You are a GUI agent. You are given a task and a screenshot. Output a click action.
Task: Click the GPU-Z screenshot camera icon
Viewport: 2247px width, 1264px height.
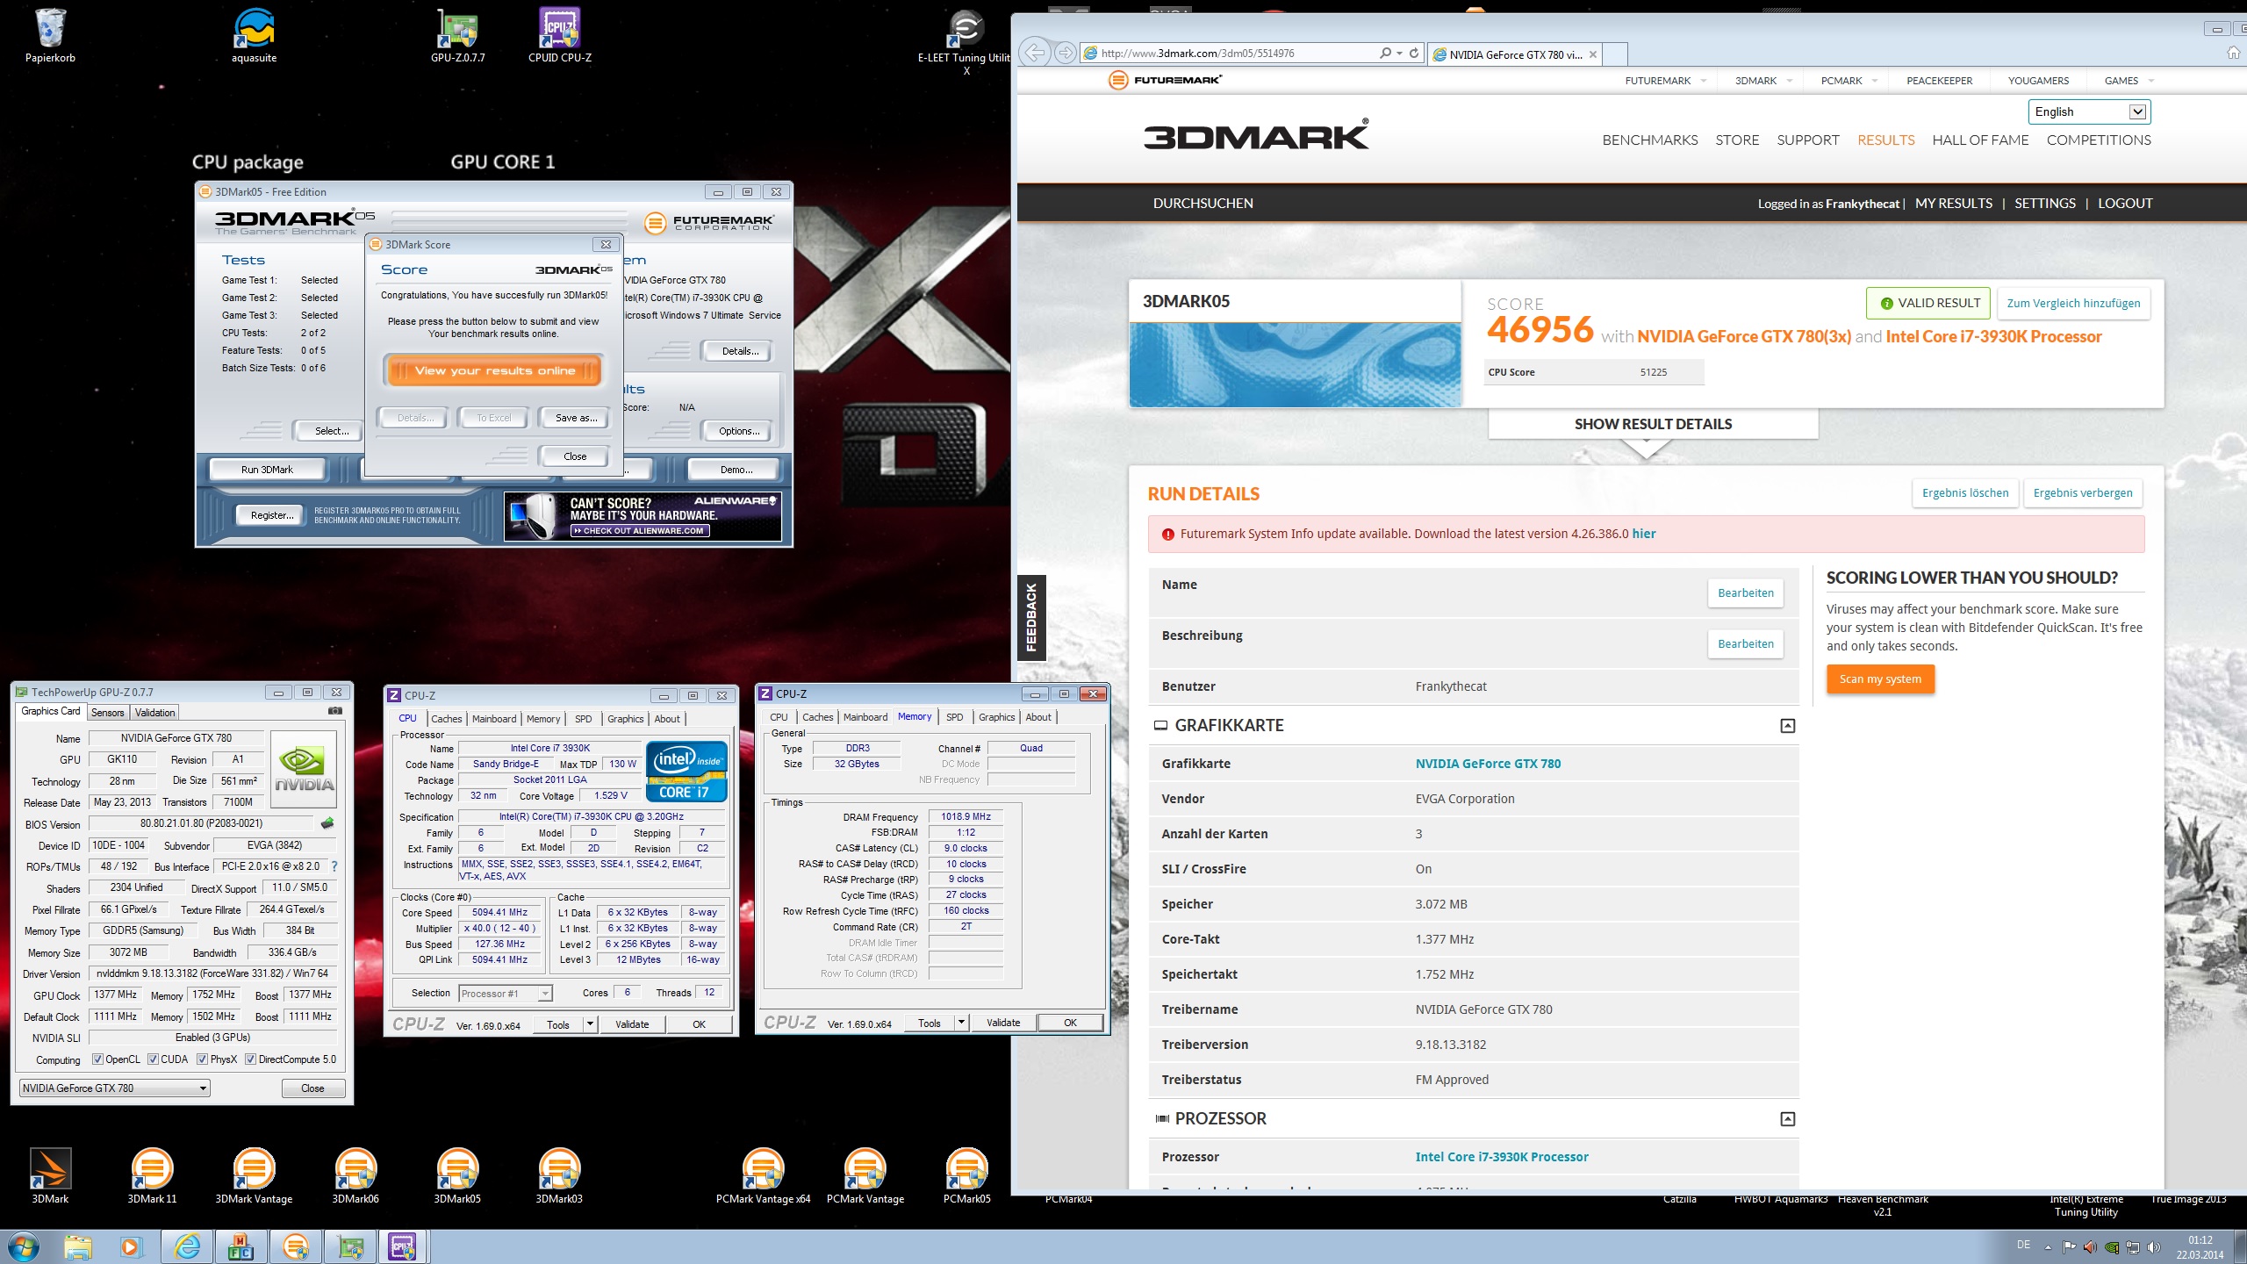click(334, 711)
